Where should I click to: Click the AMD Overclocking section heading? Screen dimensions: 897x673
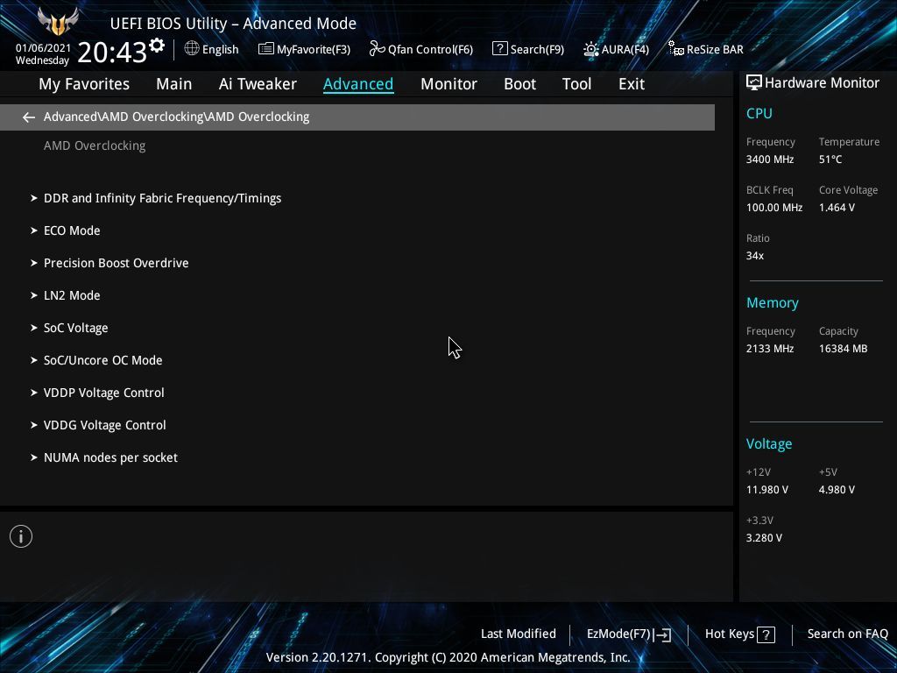tap(95, 146)
